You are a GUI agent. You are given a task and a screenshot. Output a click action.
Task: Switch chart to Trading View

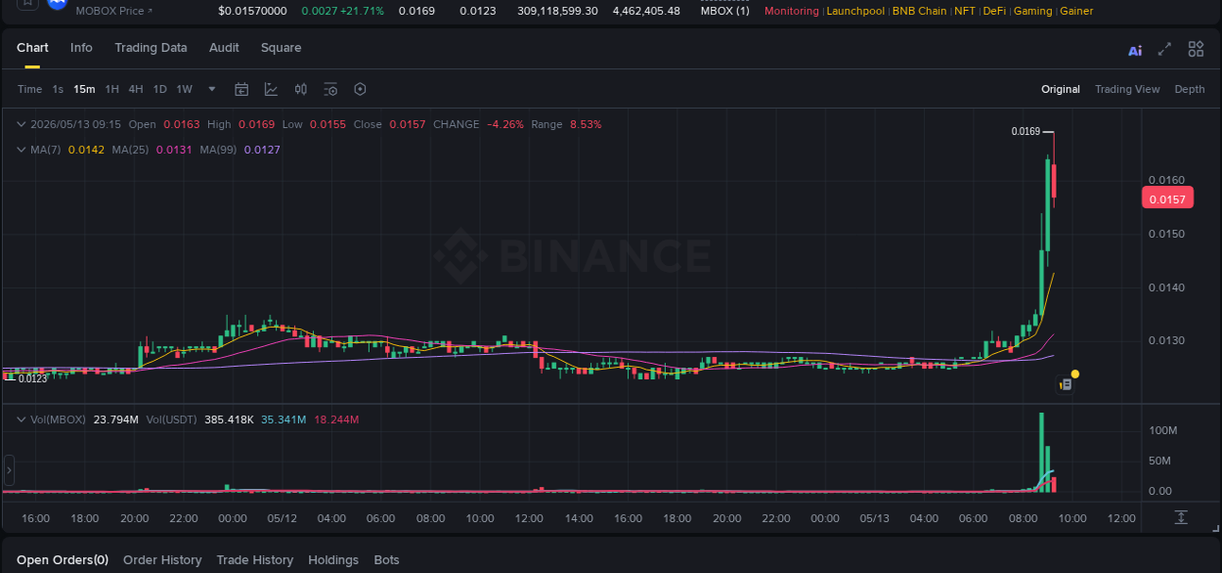point(1127,89)
